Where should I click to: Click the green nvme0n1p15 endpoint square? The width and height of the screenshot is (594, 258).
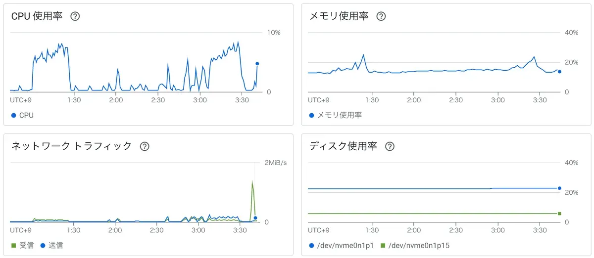click(559, 214)
